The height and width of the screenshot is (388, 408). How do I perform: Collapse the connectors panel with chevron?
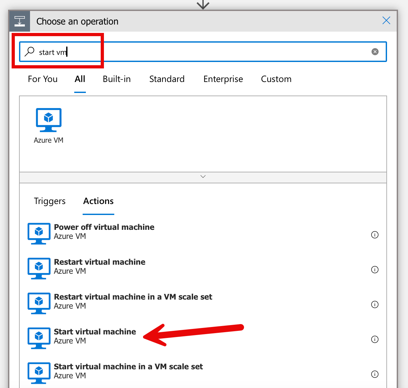click(x=203, y=177)
